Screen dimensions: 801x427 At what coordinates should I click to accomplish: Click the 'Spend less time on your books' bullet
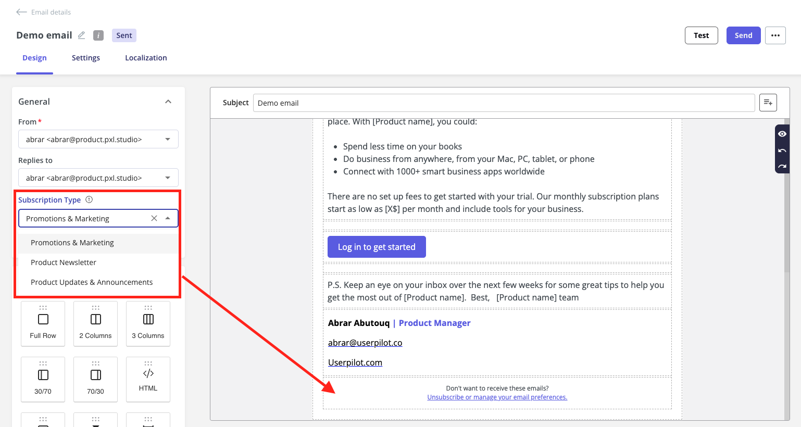click(x=403, y=146)
